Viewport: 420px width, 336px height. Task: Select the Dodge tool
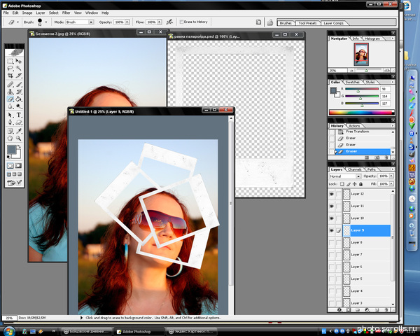[x=18, y=106]
